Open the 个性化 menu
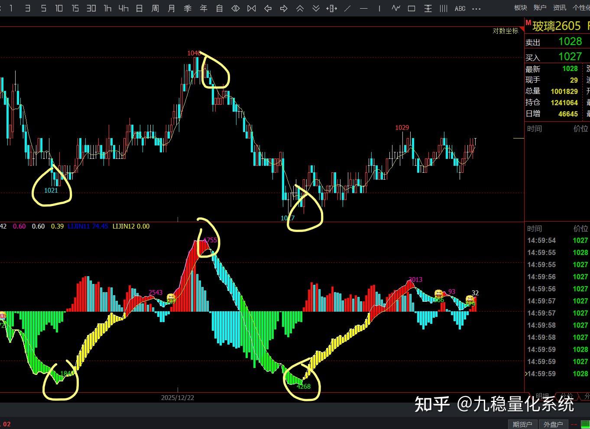Image resolution: width=590 pixels, height=429 pixels. click(581, 7)
